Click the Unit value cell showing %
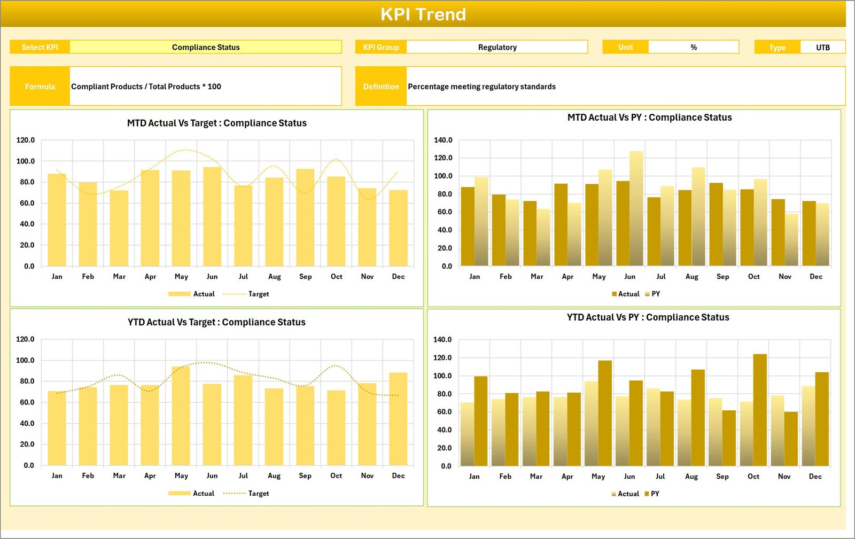The image size is (855, 539). (693, 47)
